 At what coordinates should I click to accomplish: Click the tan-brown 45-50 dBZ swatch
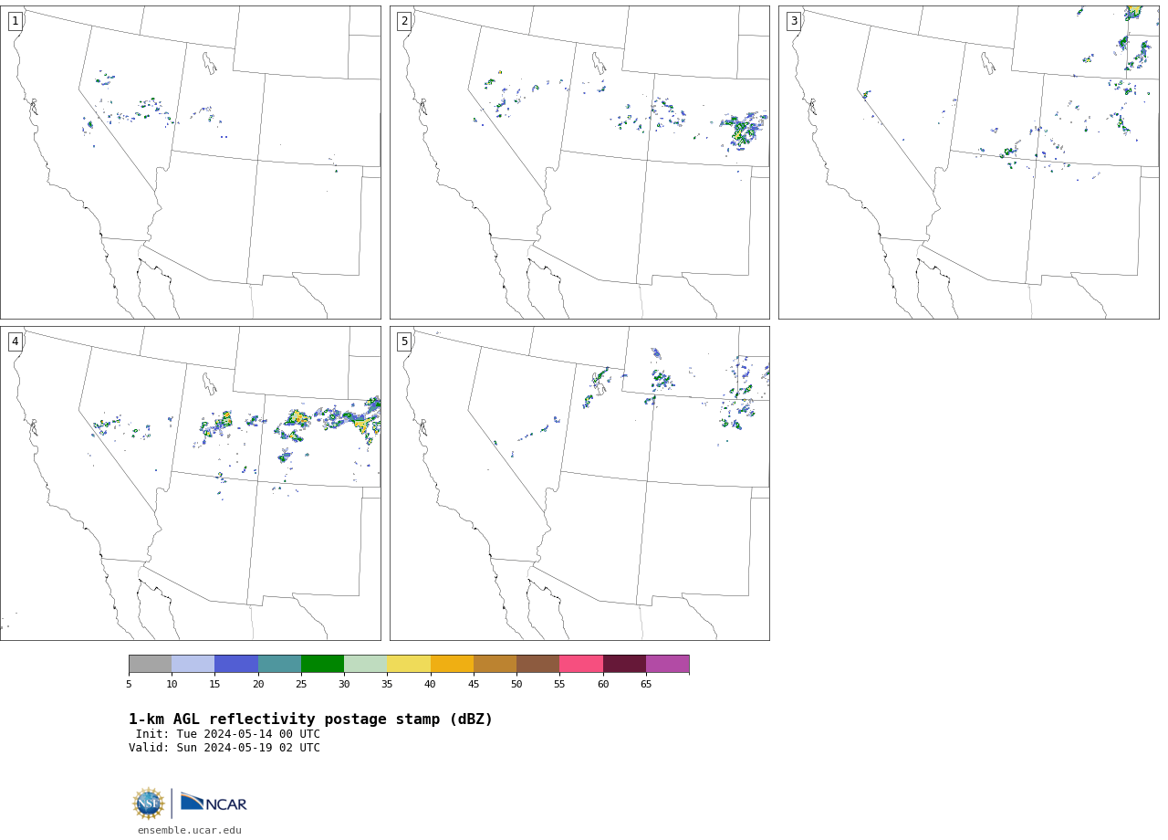(x=495, y=664)
